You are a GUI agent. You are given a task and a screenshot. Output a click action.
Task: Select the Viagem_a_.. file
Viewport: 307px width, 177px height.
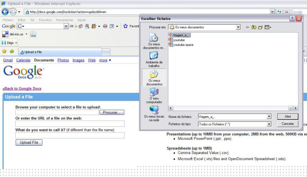coord(179,35)
